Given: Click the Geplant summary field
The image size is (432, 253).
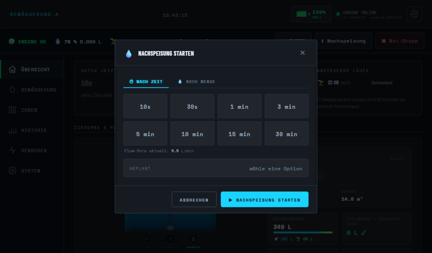Looking at the screenshot, I should 216,168.
